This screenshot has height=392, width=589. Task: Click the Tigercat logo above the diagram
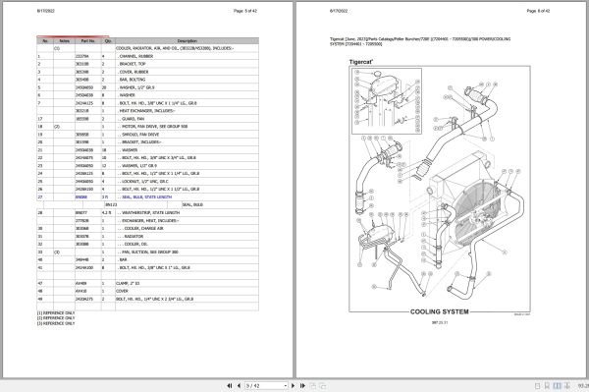click(361, 62)
